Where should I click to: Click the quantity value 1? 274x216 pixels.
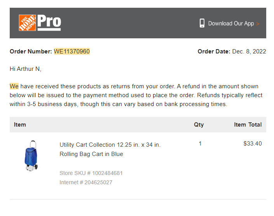pos(200,144)
